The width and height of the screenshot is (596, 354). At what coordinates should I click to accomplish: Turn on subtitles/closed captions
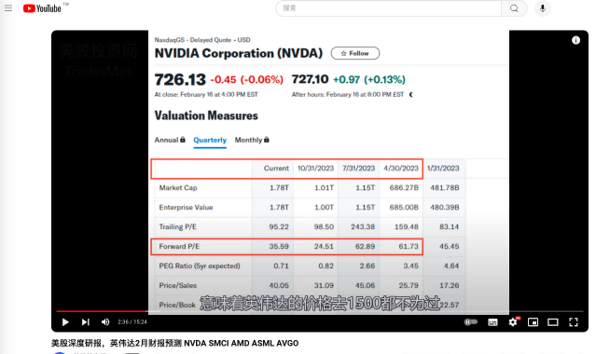[492, 322]
